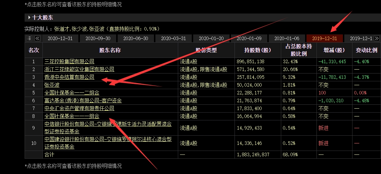The width and height of the screenshot is (381, 174).
Task: Open 富达基金(香港)有限公司-客户资金 link
Action: point(83,101)
